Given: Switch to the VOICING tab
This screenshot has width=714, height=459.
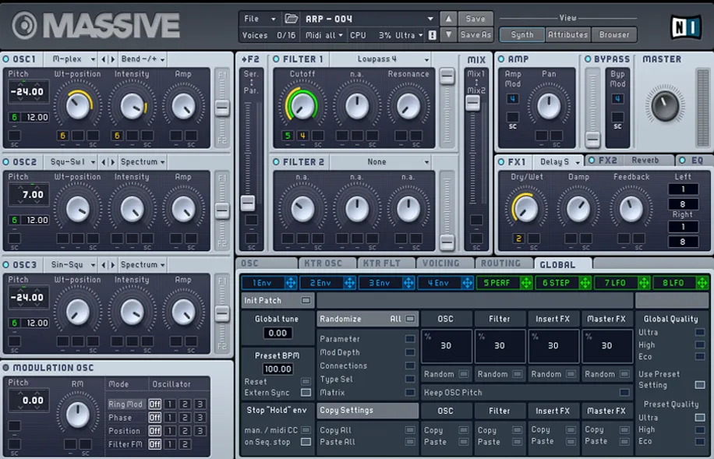Looking at the screenshot, I should click(444, 263).
